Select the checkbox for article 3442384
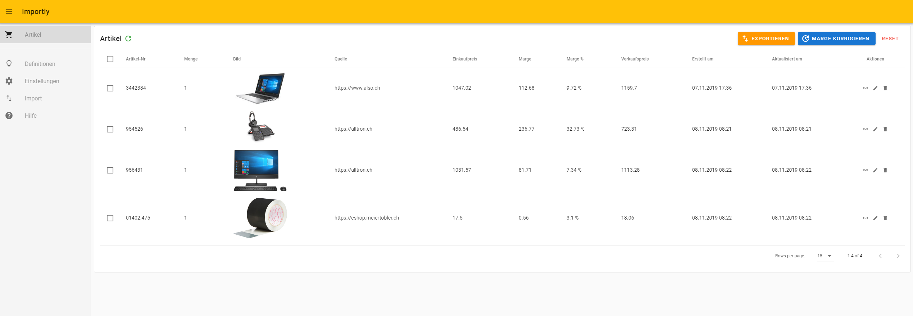 coord(110,88)
